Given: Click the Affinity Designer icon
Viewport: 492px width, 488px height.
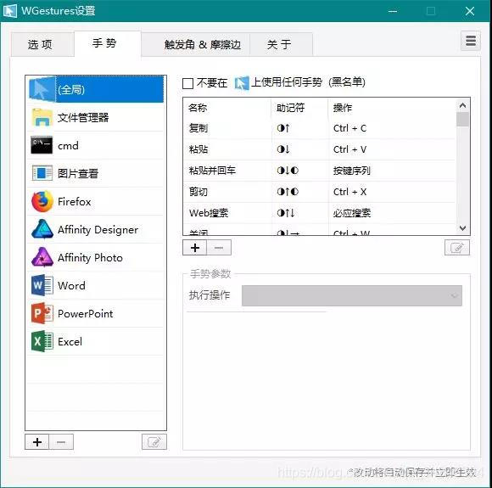Looking at the screenshot, I should (42, 229).
